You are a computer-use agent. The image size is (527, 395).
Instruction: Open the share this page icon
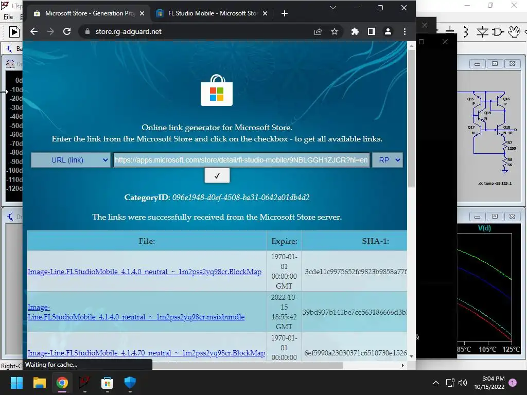coord(318,31)
